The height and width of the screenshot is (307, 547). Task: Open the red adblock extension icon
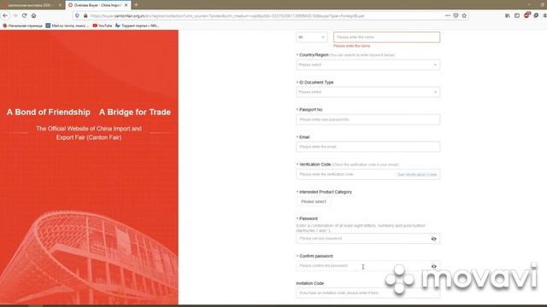(526, 15)
